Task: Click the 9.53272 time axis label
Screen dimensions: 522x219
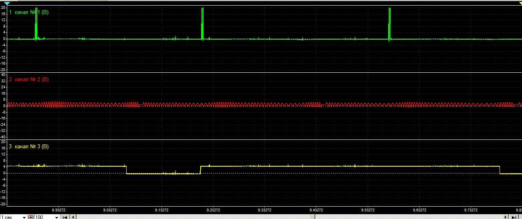Action: [368, 209]
